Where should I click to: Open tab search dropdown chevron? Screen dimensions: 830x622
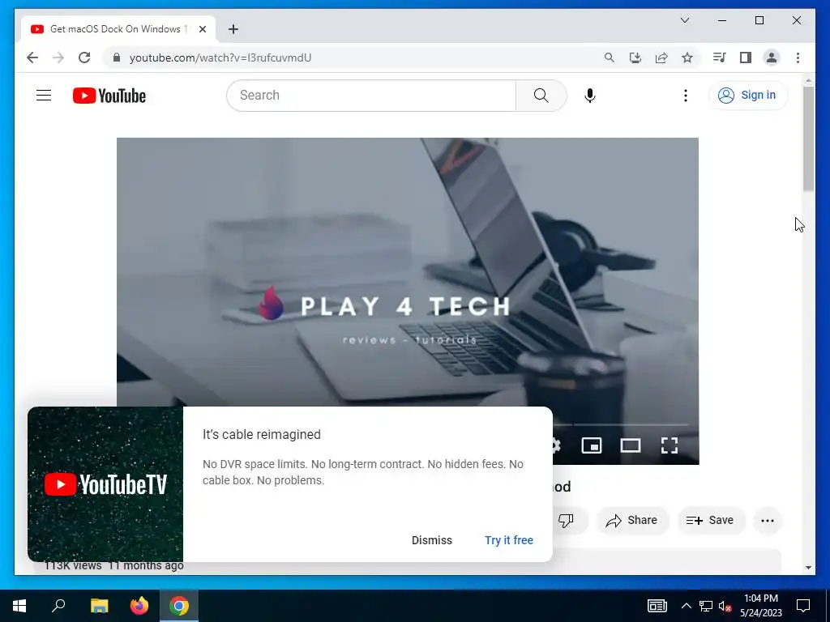click(685, 20)
